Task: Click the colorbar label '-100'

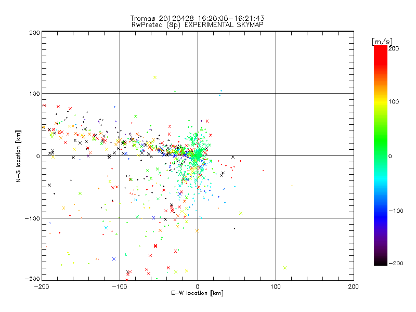Action: (396, 211)
